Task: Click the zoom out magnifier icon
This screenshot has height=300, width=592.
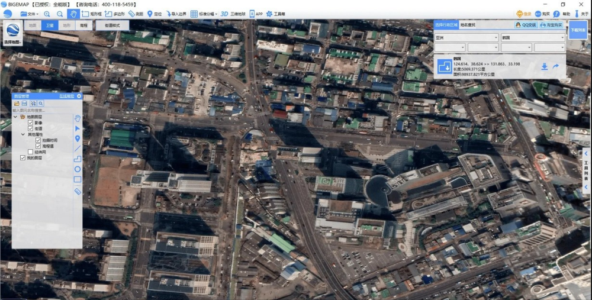Action: tap(60, 14)
